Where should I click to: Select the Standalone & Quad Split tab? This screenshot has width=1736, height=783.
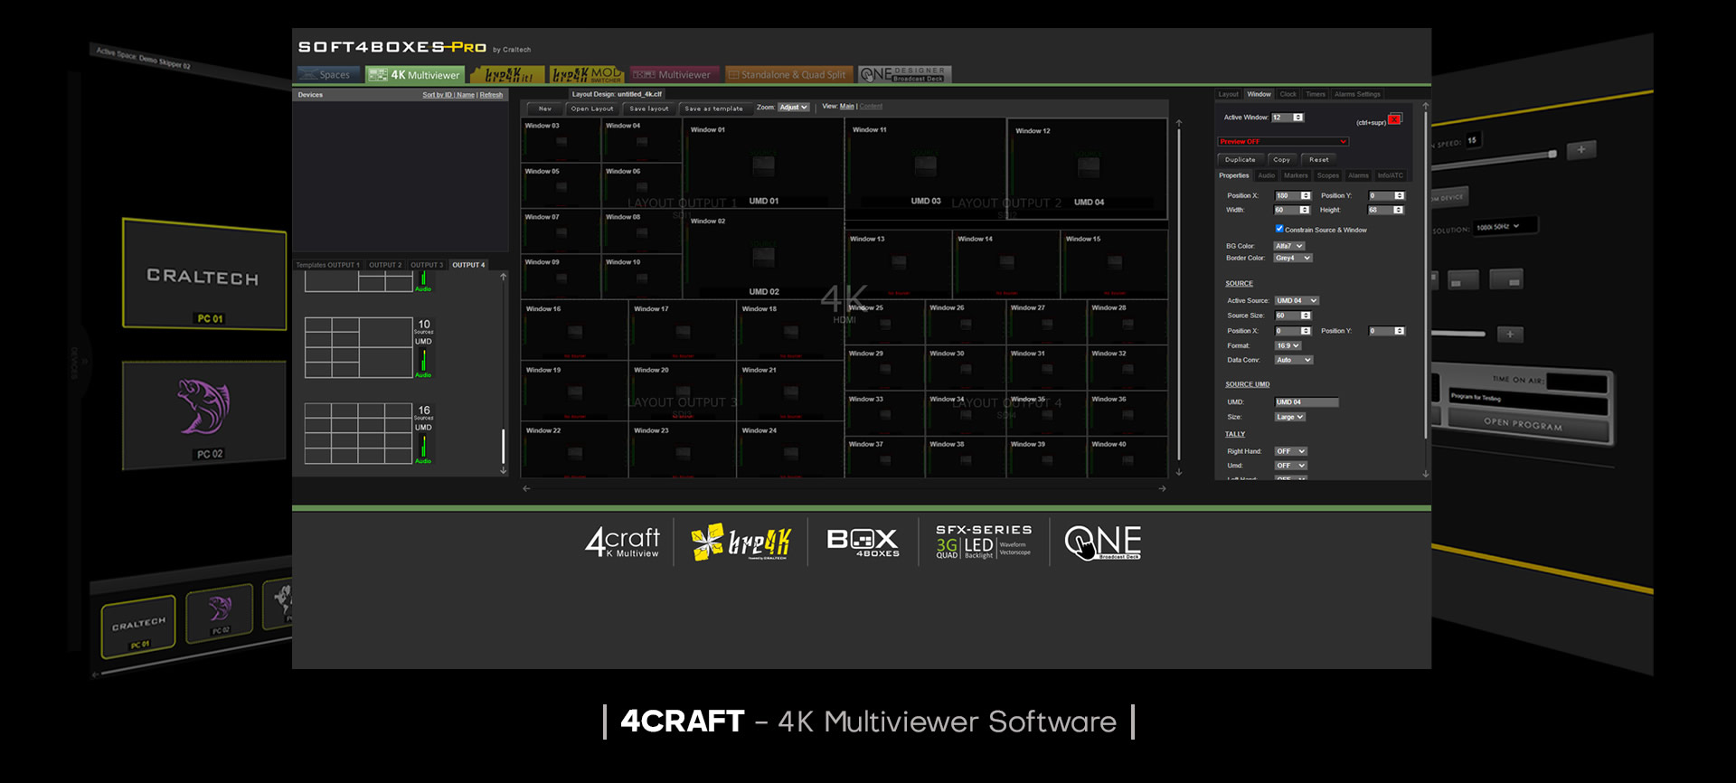pyautogui.click(x=788, y=75)
